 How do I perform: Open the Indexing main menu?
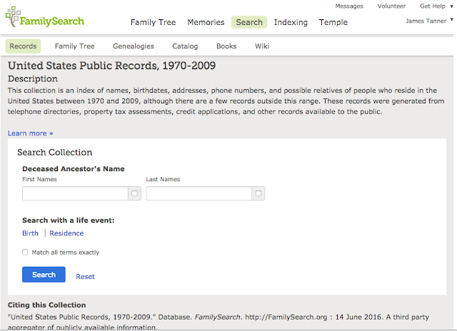(x=291, y=22)
